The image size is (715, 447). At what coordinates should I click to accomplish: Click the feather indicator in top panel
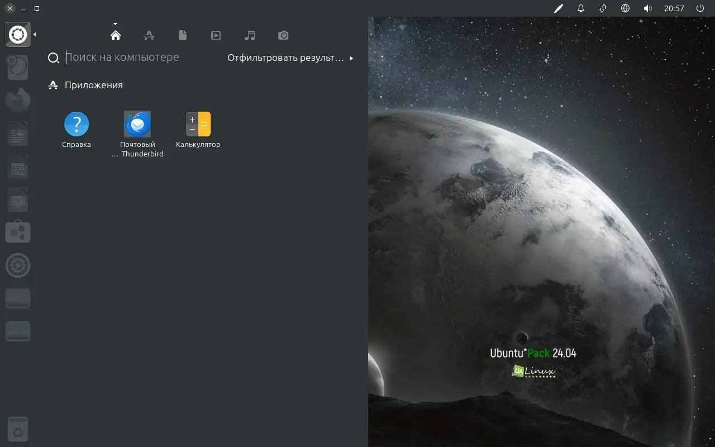[558, 8]
